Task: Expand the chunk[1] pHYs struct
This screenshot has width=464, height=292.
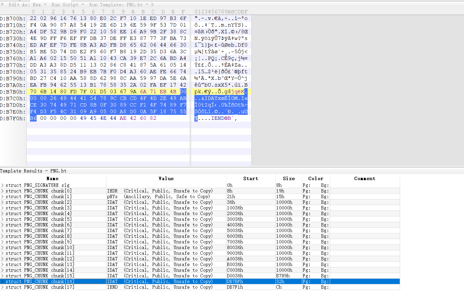Action: pos(2,197)
